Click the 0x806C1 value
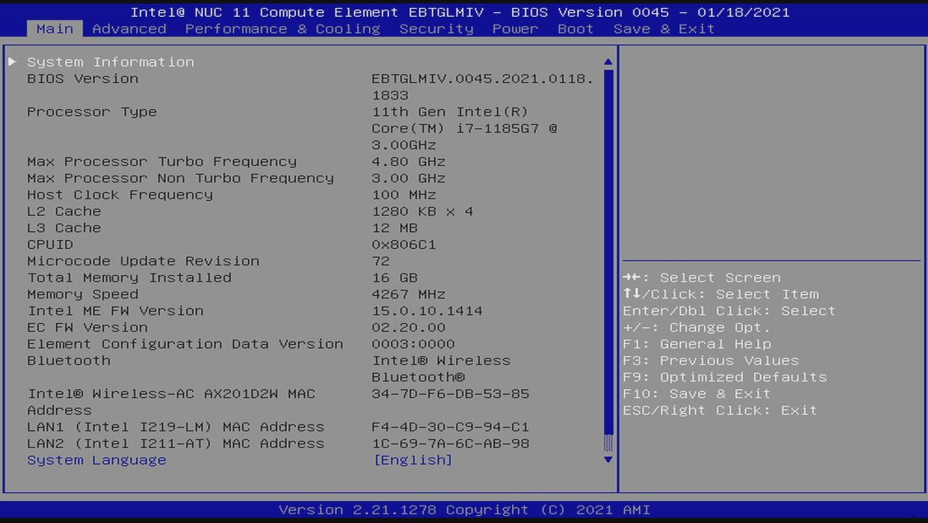This screenshot has width=928, height=523. pos(404,244)
